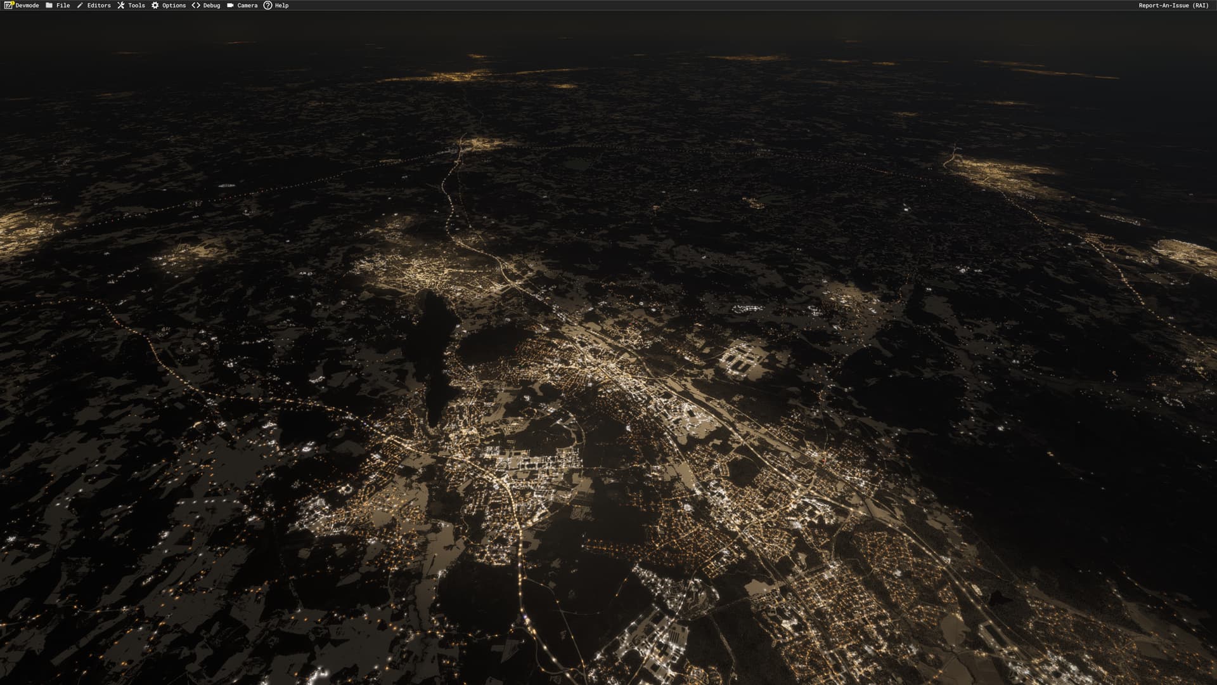1217x685 pixels.
Task: Open the Devmode menu label
Action: pos(27,5)
